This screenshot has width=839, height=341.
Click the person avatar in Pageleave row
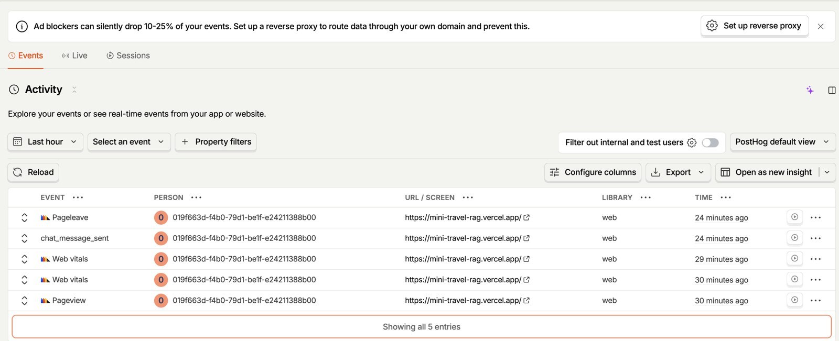(161, 217)
